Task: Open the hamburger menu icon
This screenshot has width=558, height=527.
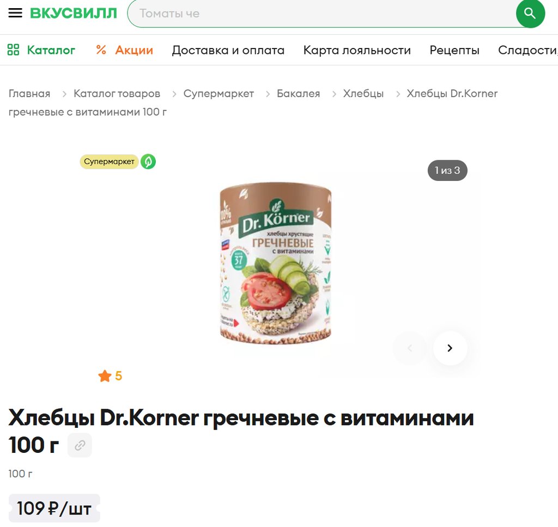Action: click(15, 13)
